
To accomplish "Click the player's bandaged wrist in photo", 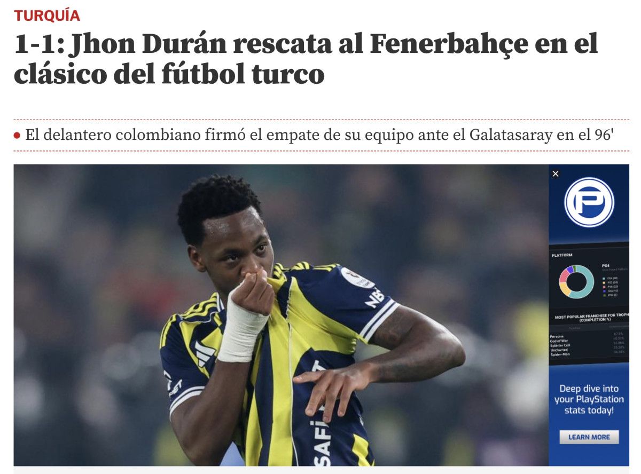I will pos(241,331).
